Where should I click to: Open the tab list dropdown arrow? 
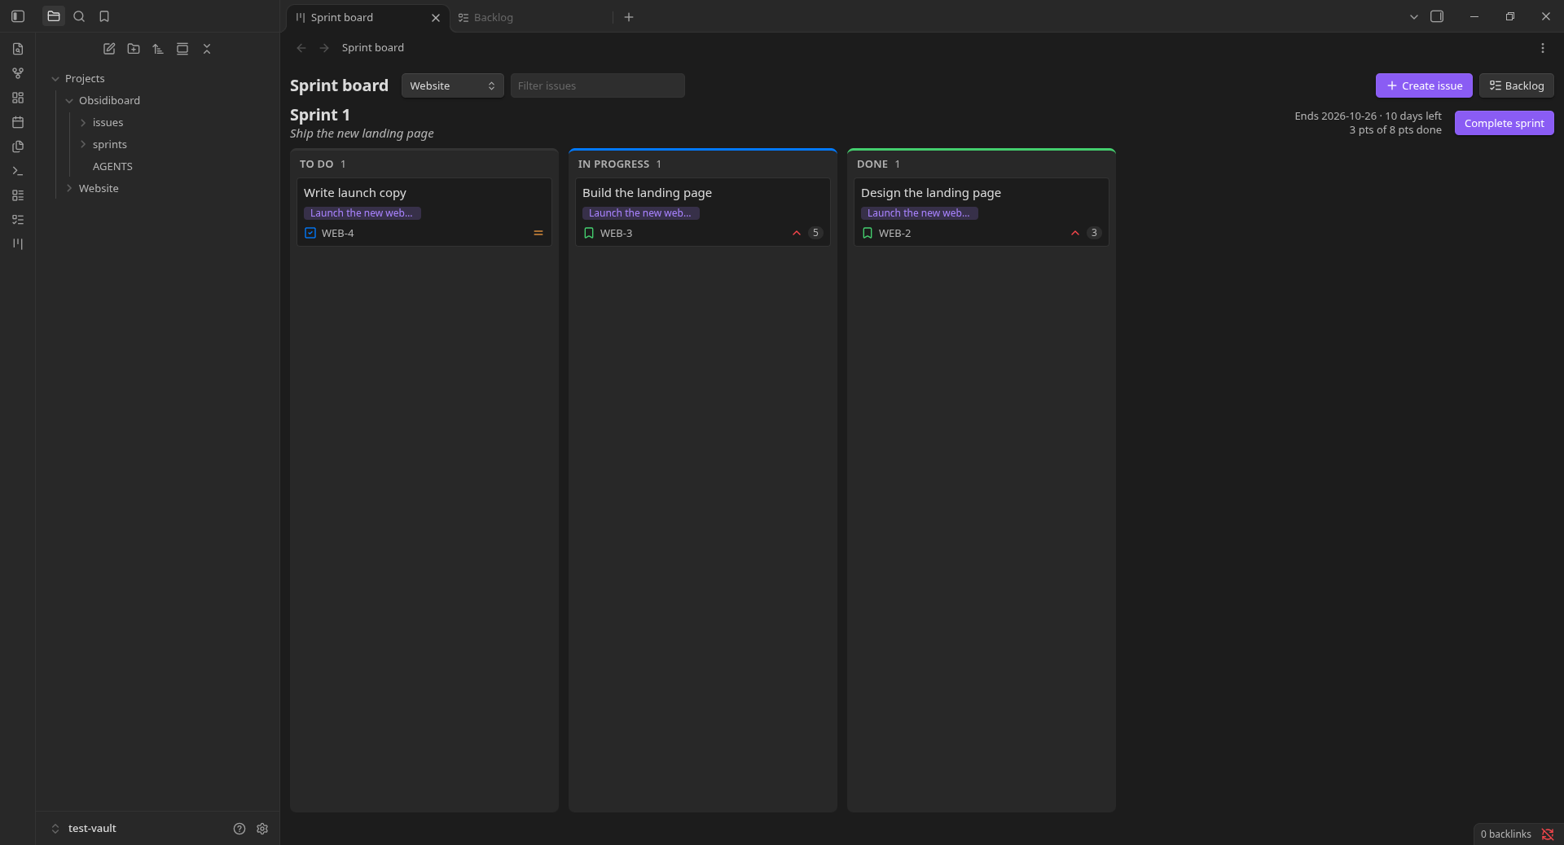coord(1414,16)
